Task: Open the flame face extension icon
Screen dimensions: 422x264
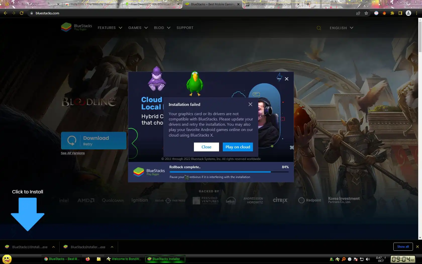Action: click(384, 13)
